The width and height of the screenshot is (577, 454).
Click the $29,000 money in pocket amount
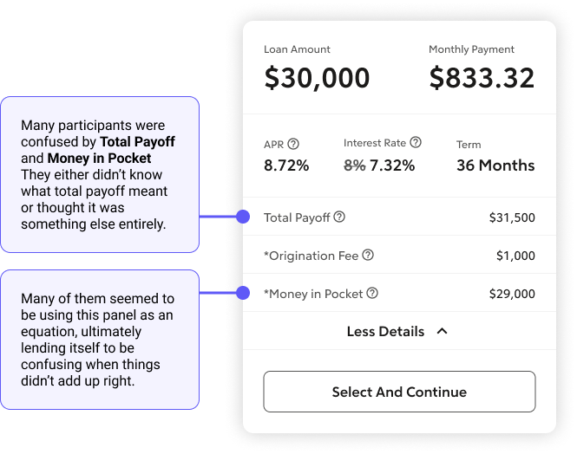[x=512, y=295]
